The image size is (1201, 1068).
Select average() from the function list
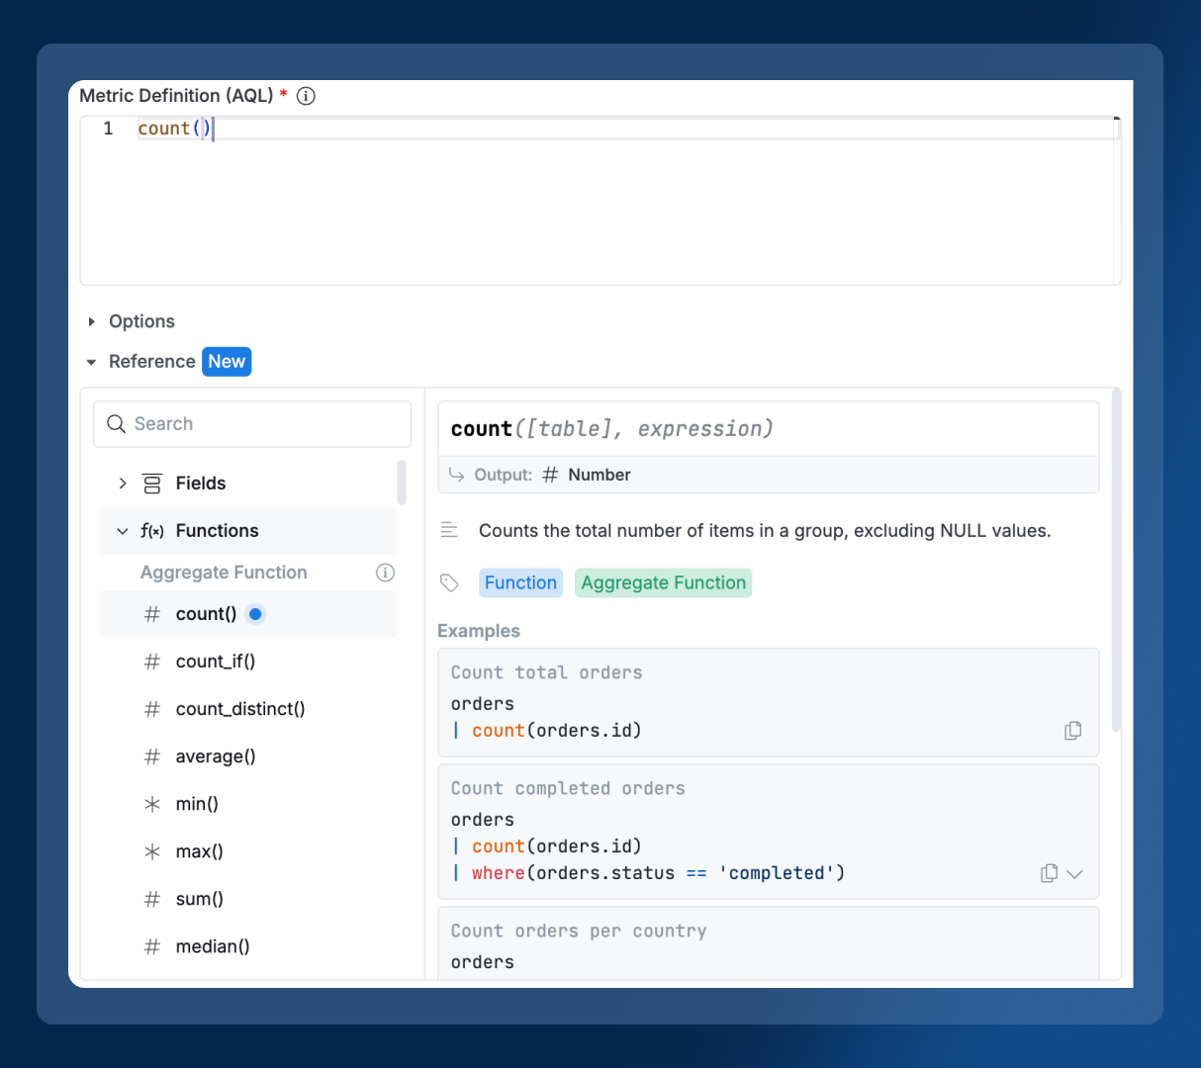coord(216,756)
